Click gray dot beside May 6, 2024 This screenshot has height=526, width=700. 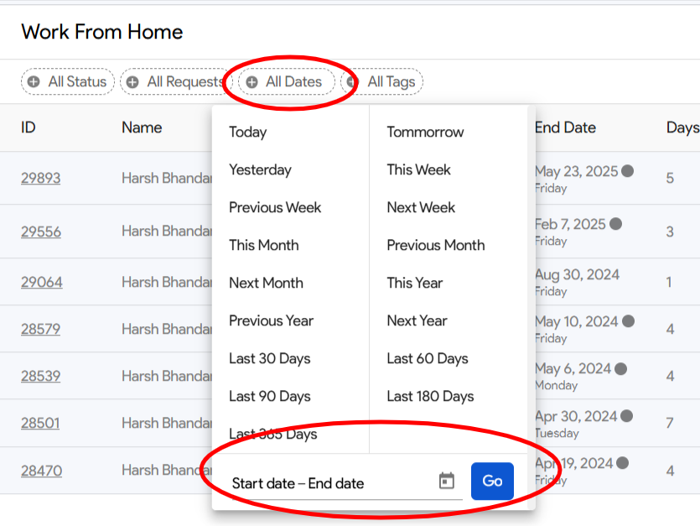621,368
